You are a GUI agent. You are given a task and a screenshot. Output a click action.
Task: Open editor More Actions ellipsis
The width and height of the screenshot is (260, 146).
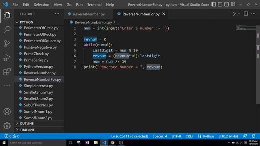point(253,14)
